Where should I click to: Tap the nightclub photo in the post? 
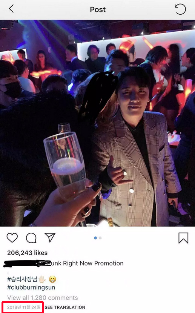[97, 123]
